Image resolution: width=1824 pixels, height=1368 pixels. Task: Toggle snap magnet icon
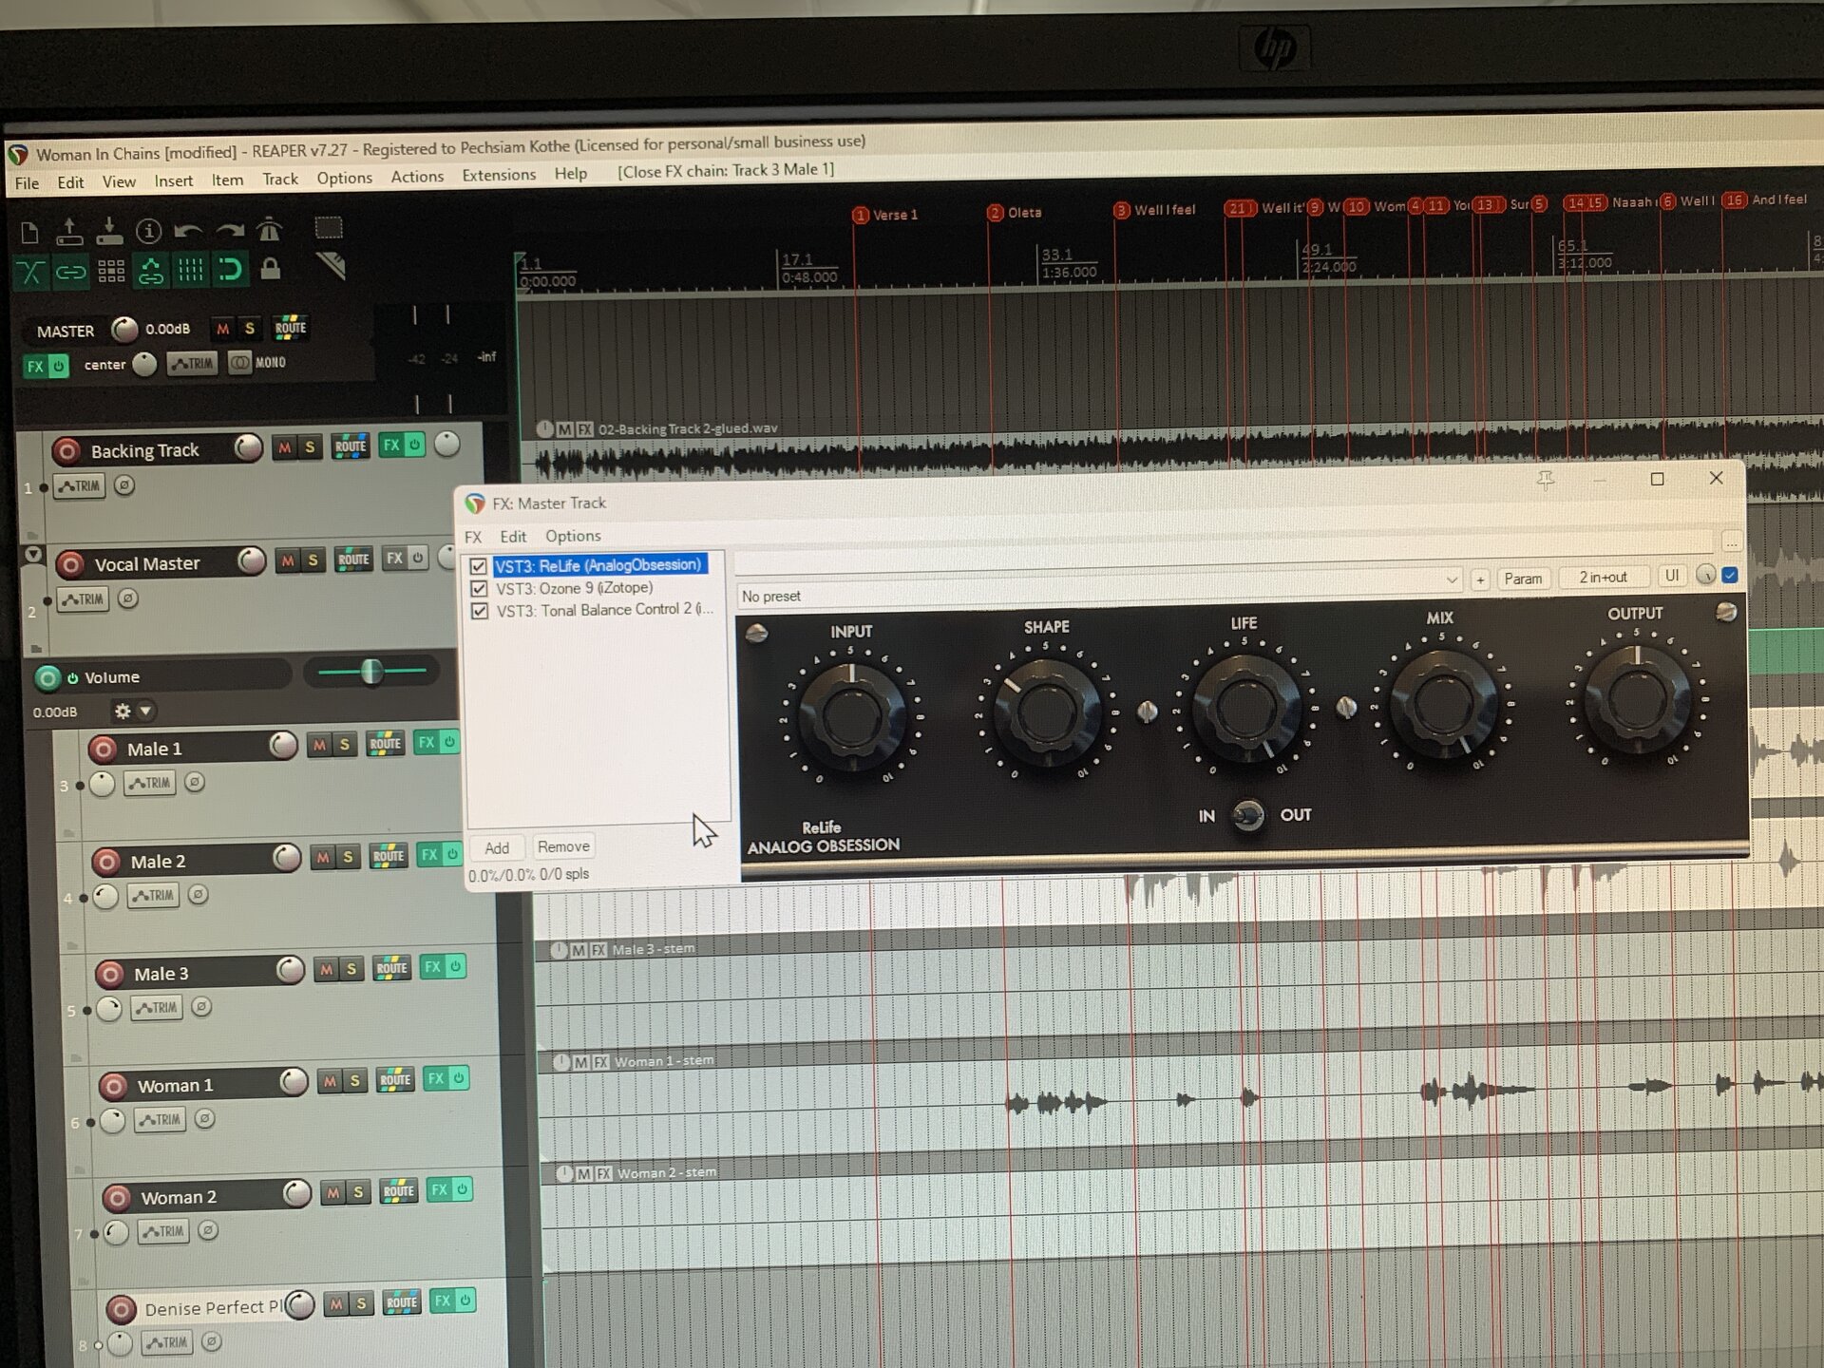coord(230,270)
